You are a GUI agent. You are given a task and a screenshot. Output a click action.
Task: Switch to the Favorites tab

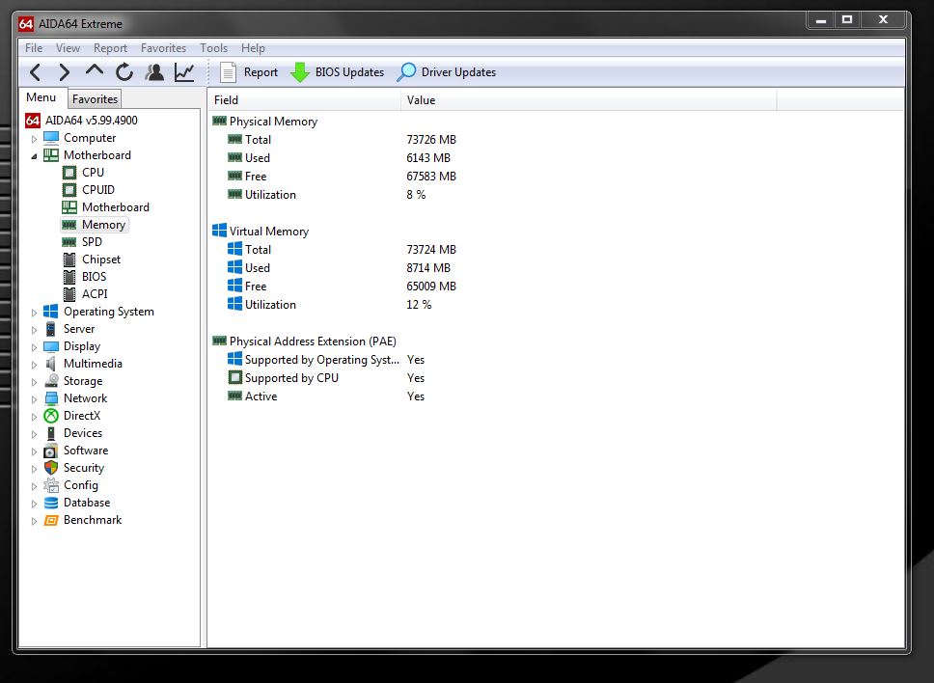click(95, 98)
